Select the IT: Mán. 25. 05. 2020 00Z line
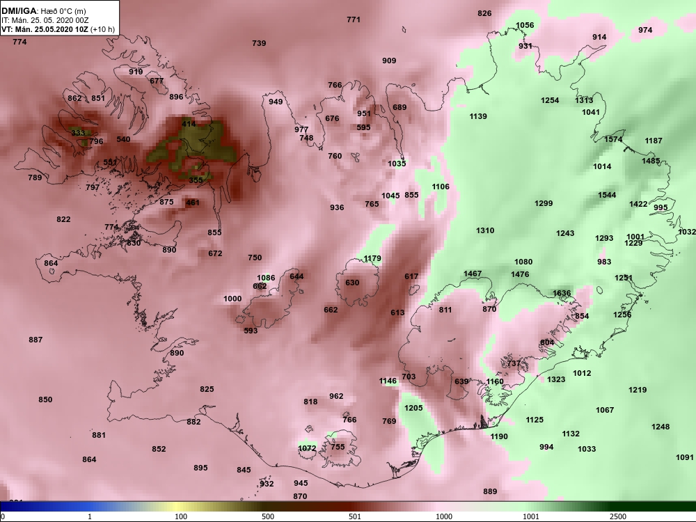This screenshot has height=522, width=696. [x=44, y=20]
